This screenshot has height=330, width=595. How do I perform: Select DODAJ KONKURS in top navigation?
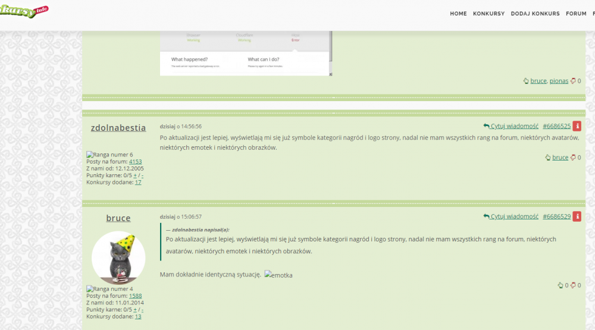535,14
